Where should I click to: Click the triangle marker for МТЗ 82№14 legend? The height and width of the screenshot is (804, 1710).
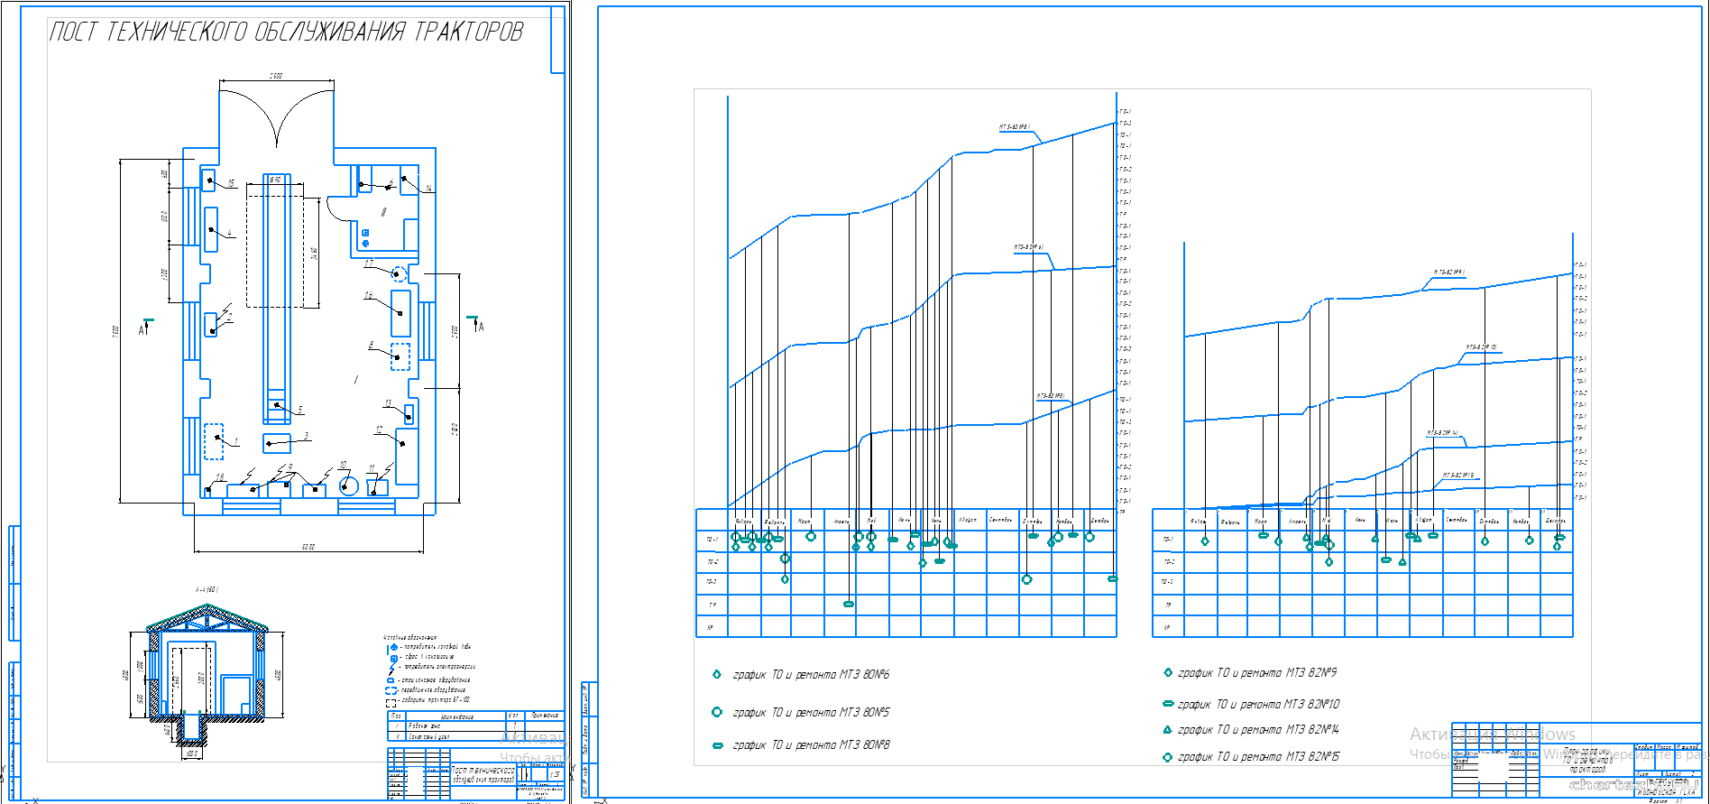pos(1168,729)
